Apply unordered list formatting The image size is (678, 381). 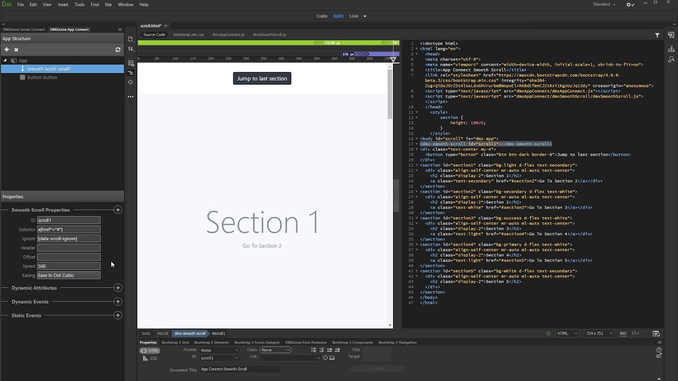[314, 350]
